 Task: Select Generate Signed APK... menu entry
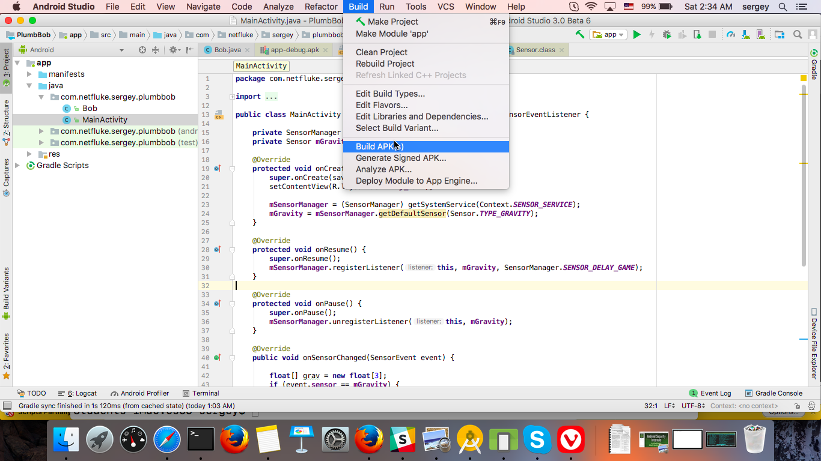pos(426,158)
